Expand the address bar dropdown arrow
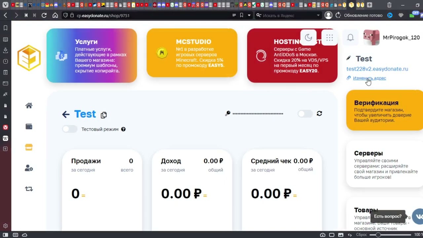The height and width of the screenshot is (238, 423). point(249,15)
